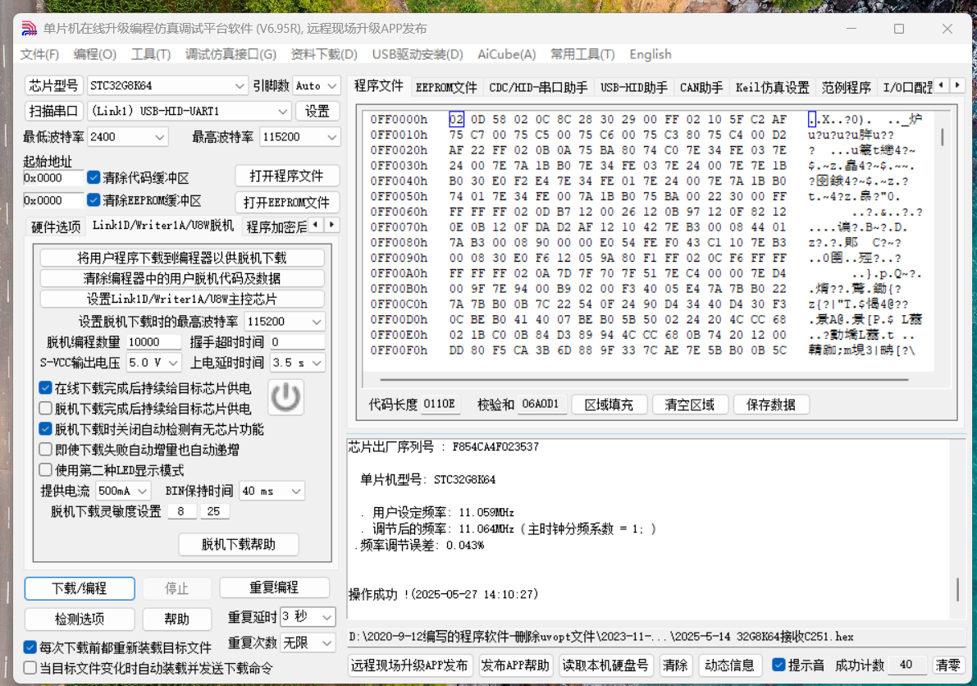Uncheck 在线下载完成后持续给目标芯片供电
977x686 pixels.
pyautogui.click(x=45, y=388)
